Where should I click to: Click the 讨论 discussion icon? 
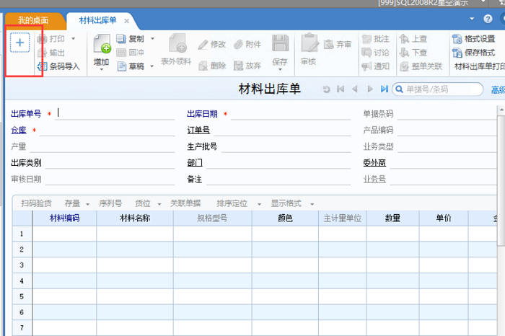coord(366,53)
